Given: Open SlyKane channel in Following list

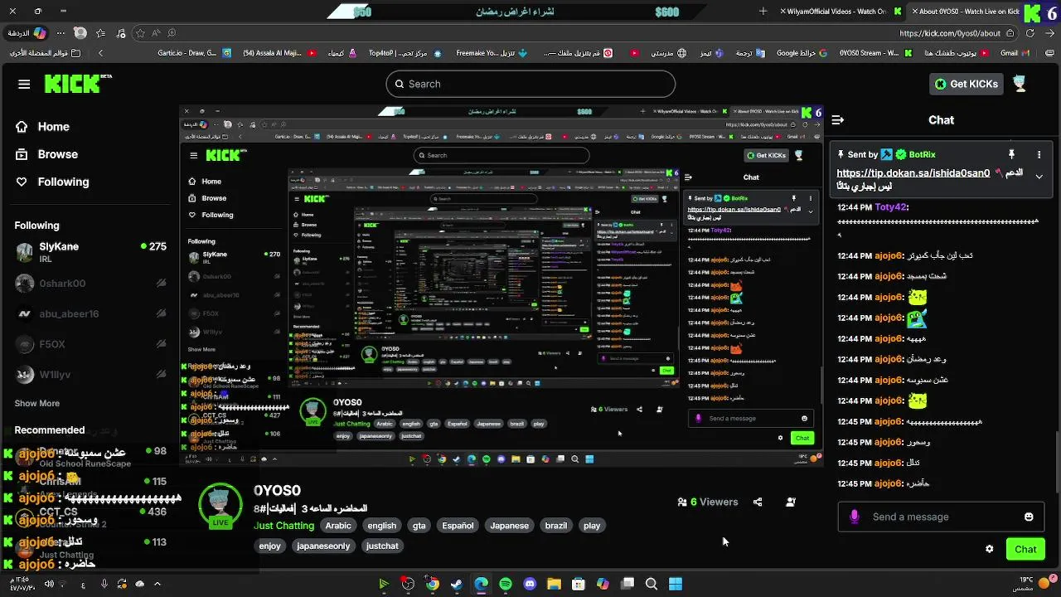Looking at the screenshot, I should pos(90,252).
